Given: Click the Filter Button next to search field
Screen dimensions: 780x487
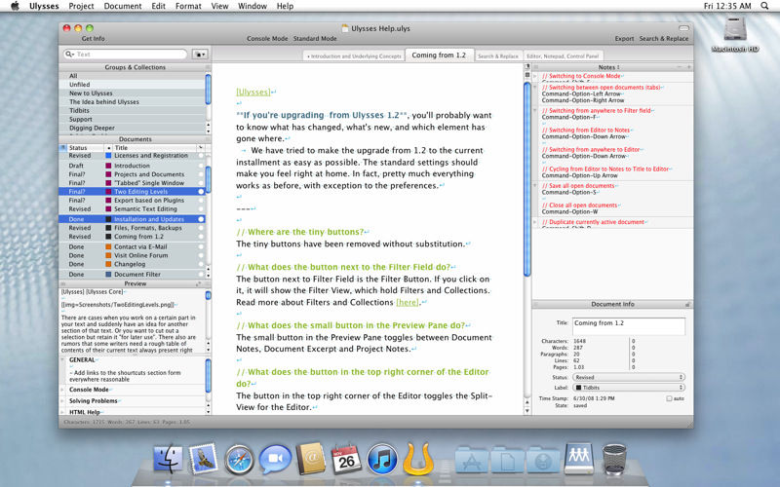Looking at the screenshot, I should pyautogui.click(x=200, y=55).
